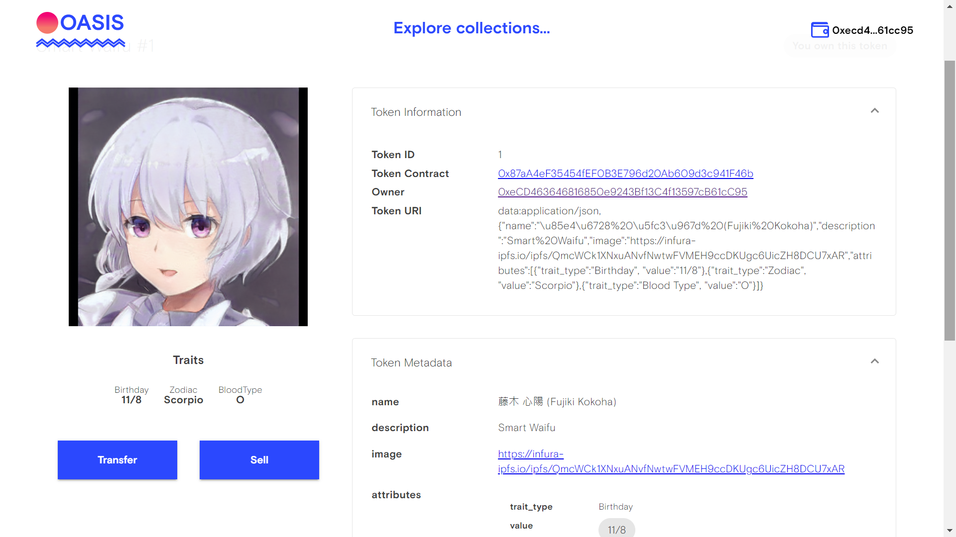The height and width of the screenshot is (537, 956).
Task: Click the 11/8 attribute value pill
Action: tap(617, 529)
